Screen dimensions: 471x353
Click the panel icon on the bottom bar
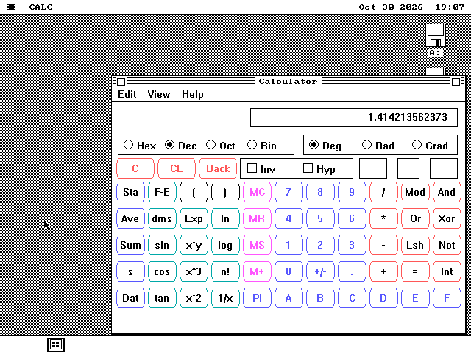56,345
